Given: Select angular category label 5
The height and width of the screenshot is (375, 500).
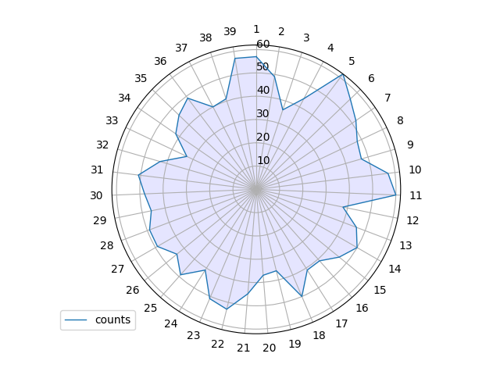Looking at the screenshot, I should (x=352, y=61).
